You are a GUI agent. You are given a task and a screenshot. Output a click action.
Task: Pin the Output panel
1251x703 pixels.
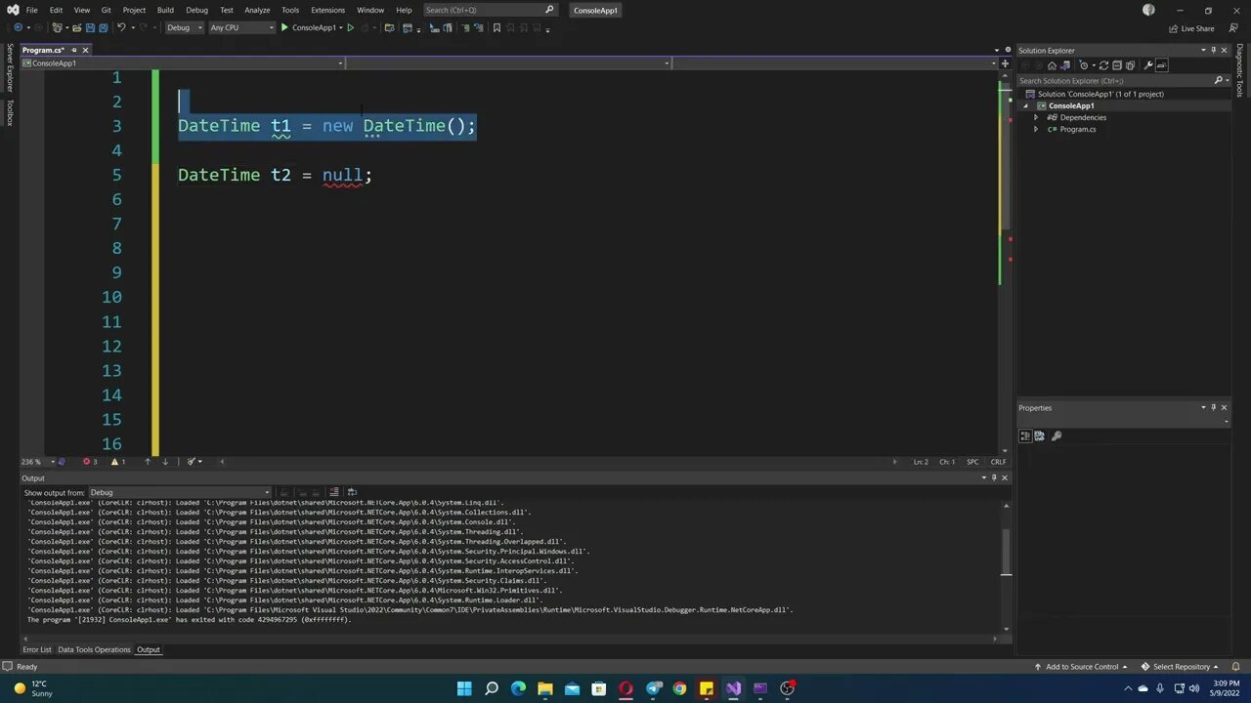point(994,477)
